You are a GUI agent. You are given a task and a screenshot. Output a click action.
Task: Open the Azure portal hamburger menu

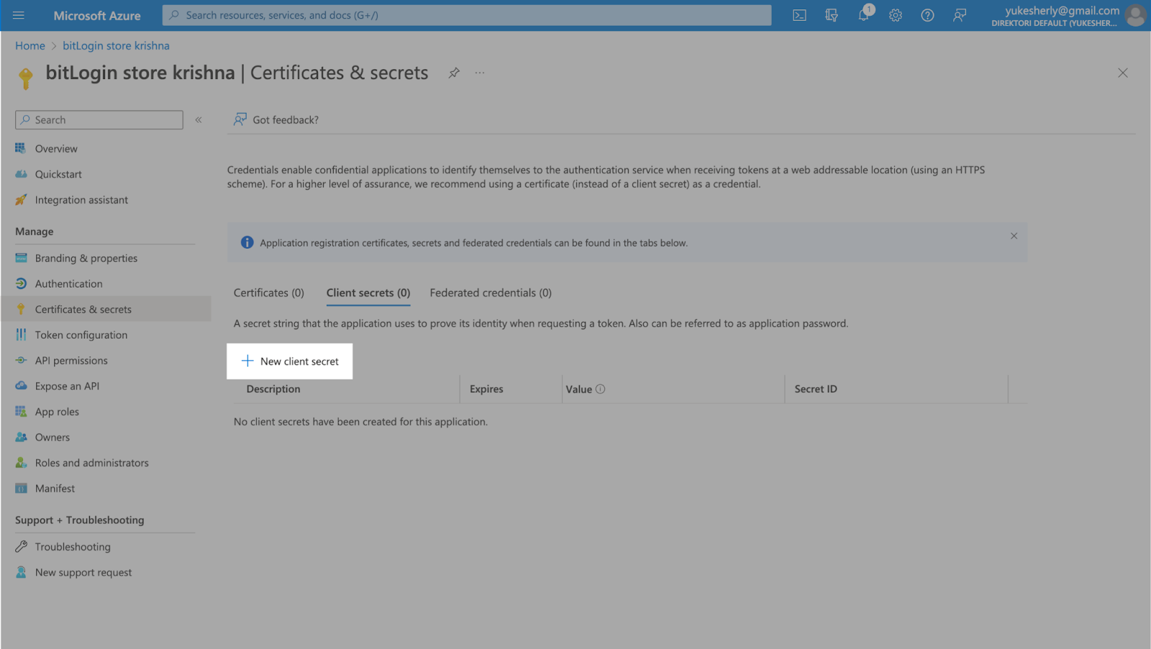pyautogui.click(x=19, y=15)
